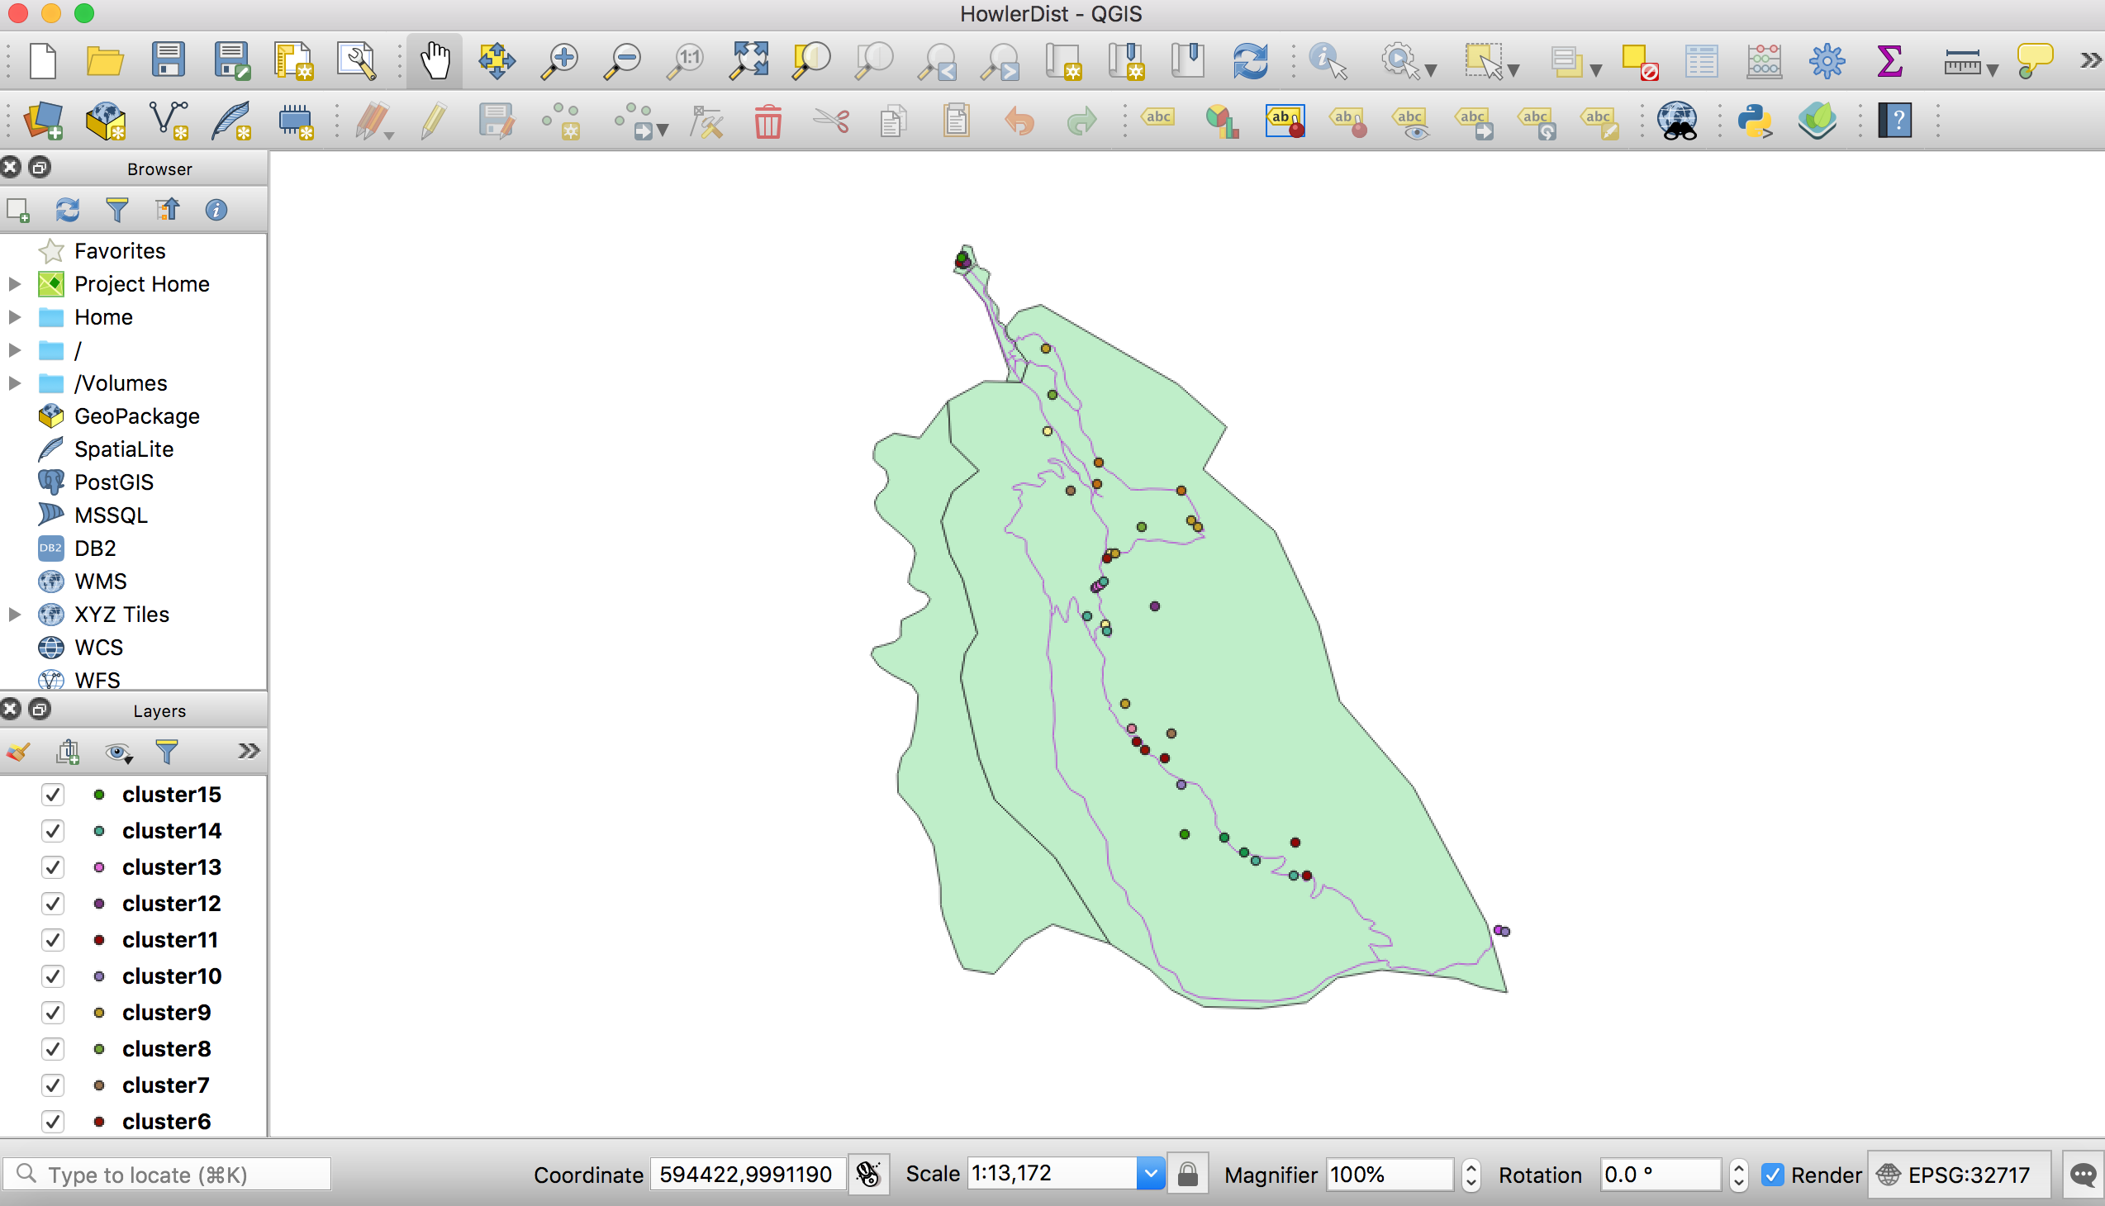Click the Zoom In magnifier tool

point(560,60)
